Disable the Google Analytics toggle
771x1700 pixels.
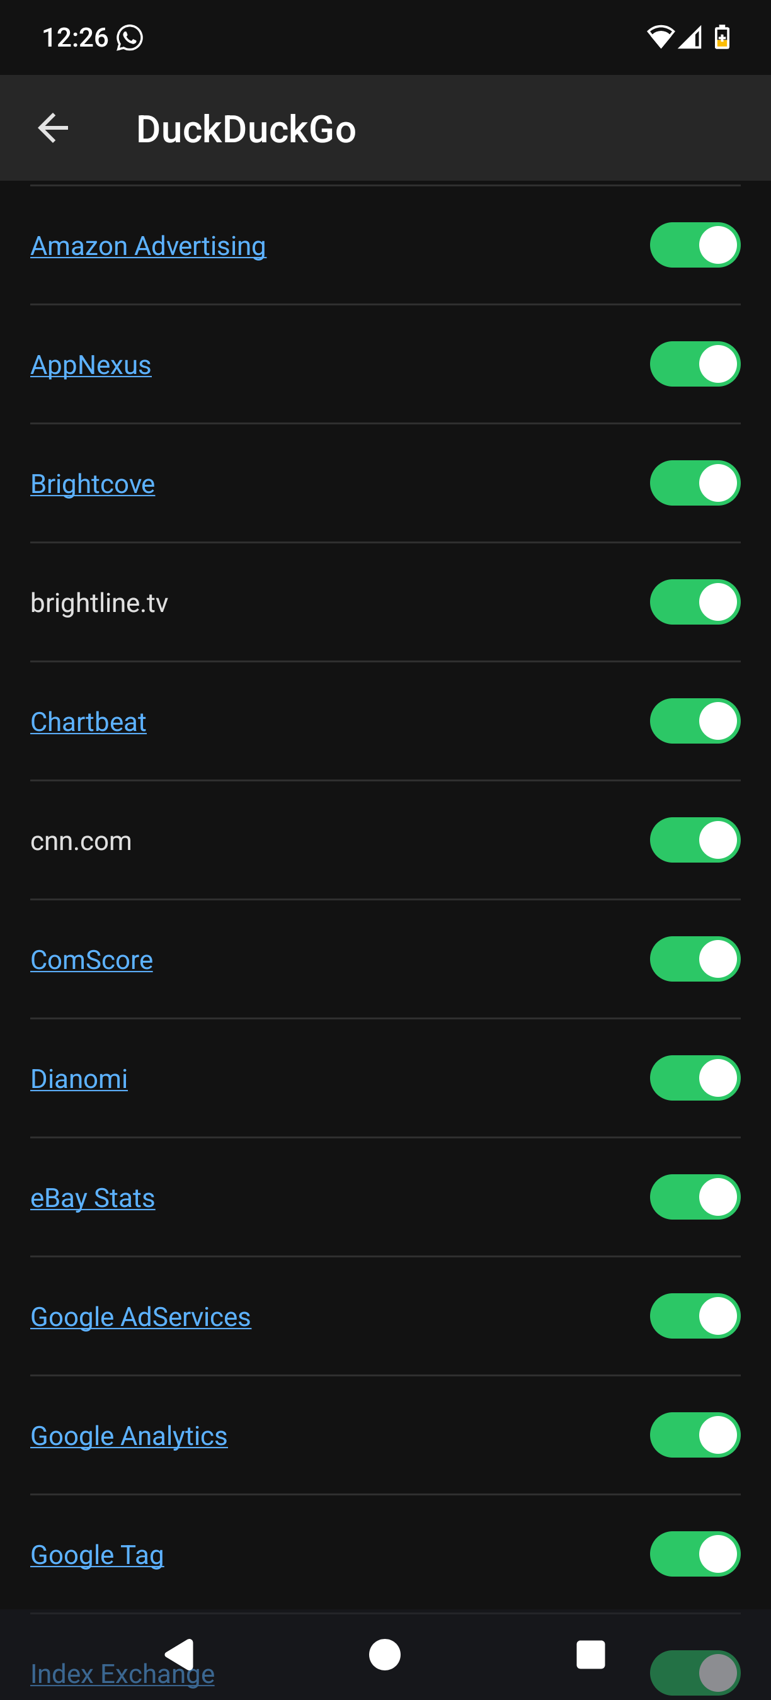tap(694, 1436)
